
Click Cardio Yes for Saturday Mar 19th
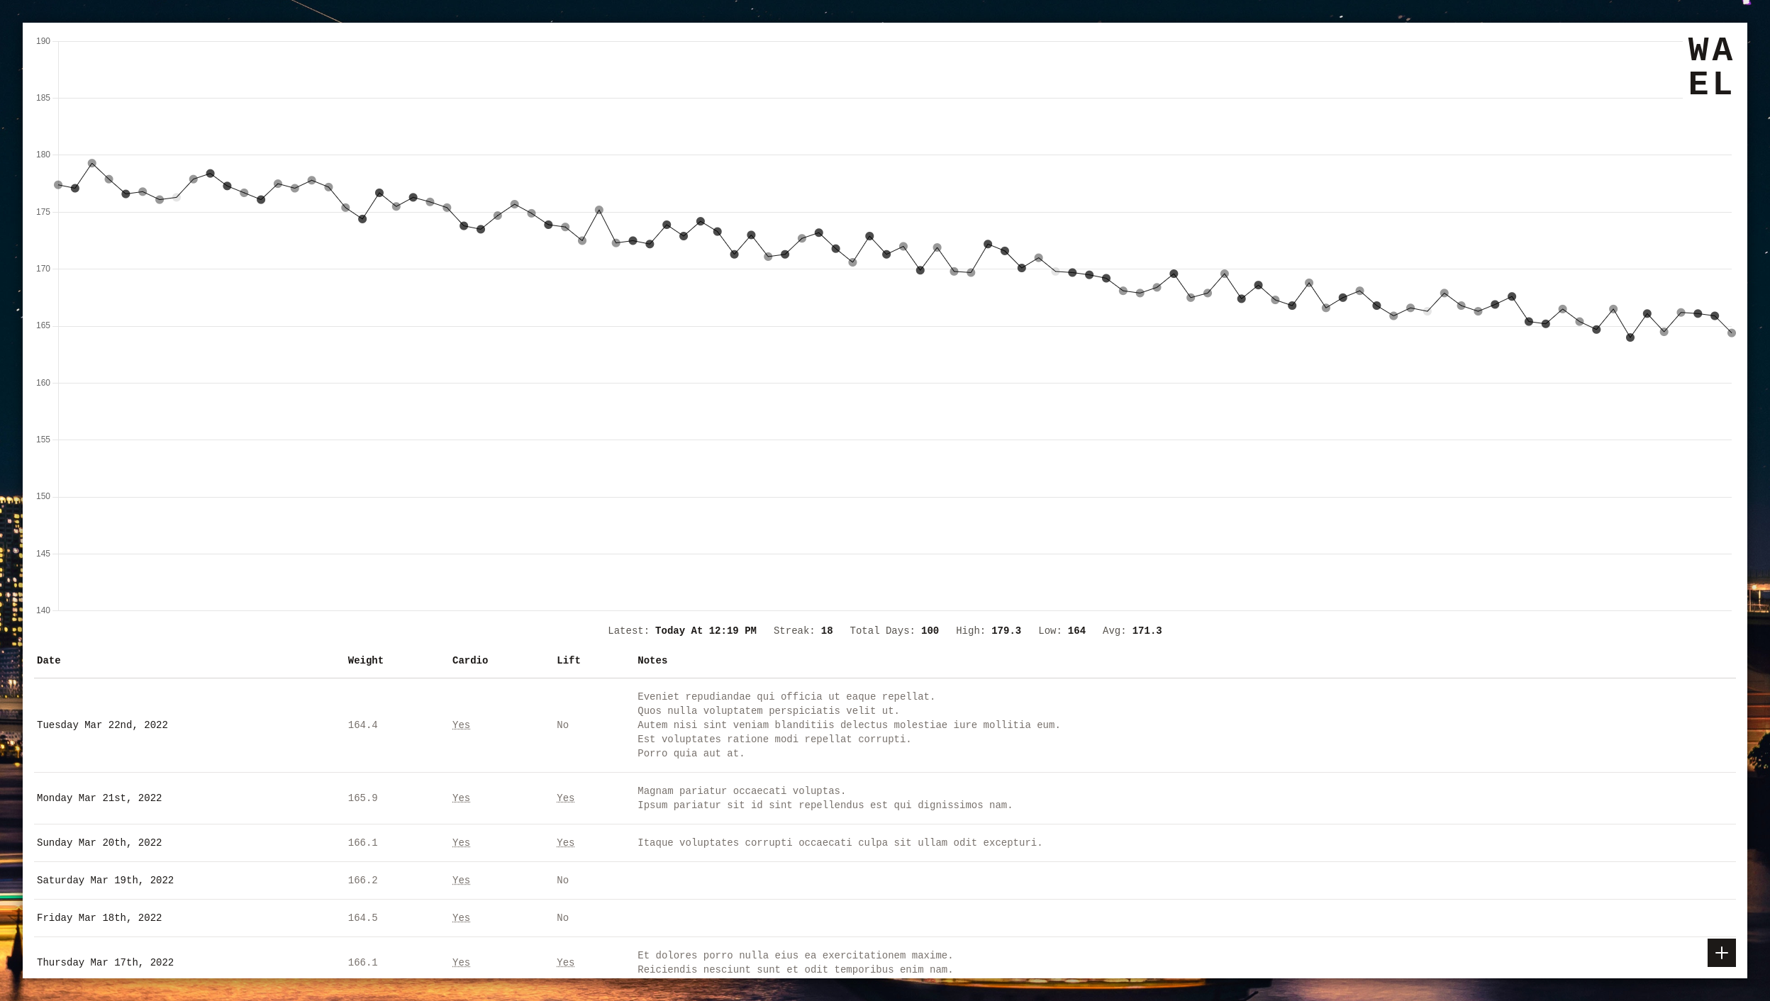click(x=461, y=880)
